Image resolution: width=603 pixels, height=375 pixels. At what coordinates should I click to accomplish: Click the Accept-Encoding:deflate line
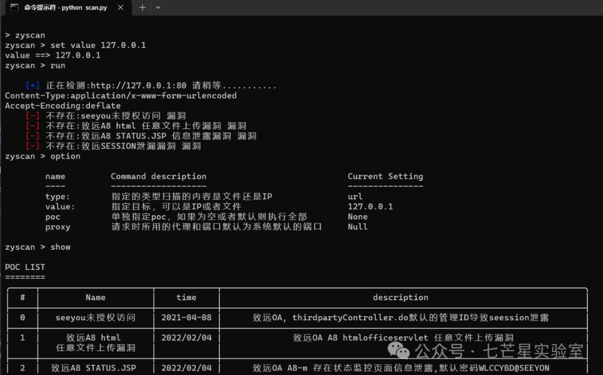pos(63,106)
